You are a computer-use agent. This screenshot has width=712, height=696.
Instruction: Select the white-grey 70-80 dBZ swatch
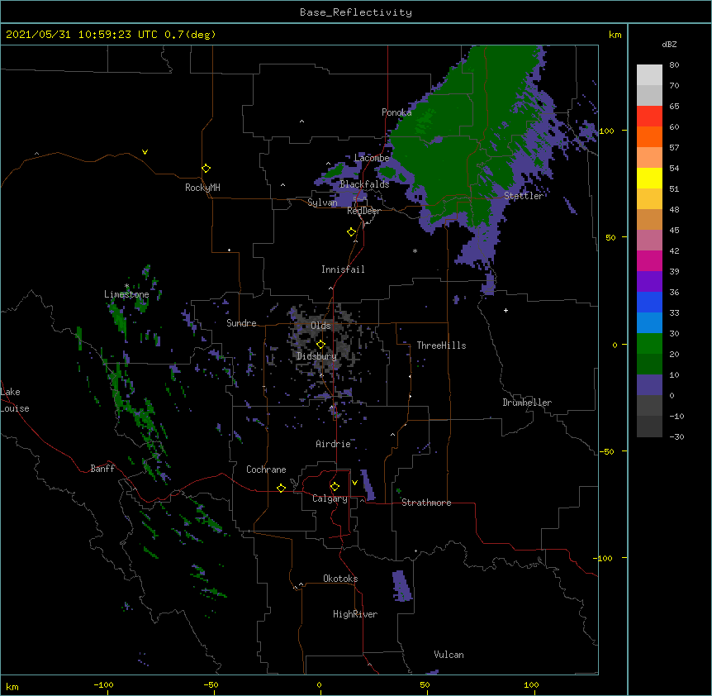click(649, 75)
